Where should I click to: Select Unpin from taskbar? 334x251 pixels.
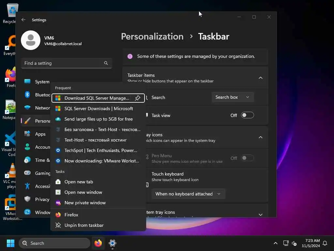click(98, 225)
